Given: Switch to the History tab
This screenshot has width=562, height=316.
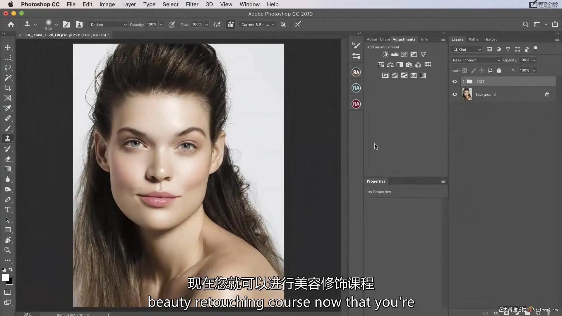Looking at the screenshot, I should pyautogui.click(x=491, y=39).
